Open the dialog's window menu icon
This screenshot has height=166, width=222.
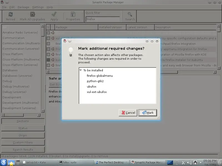tap(65, 41)
